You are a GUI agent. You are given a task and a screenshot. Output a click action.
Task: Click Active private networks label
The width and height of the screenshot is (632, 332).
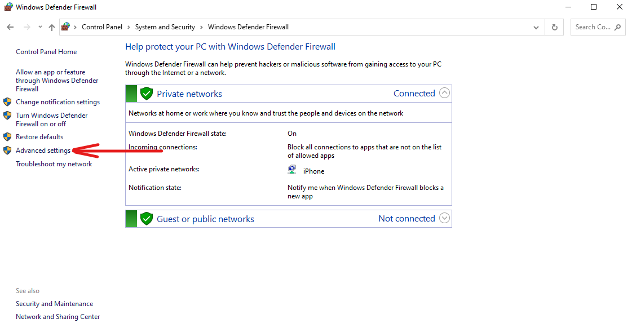164,169
